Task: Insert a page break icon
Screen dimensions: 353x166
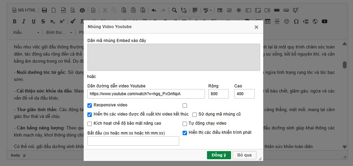Action: point(306,21)
